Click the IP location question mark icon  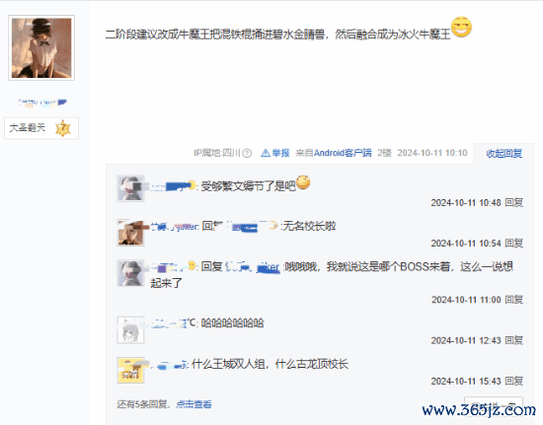pos(247,153)
